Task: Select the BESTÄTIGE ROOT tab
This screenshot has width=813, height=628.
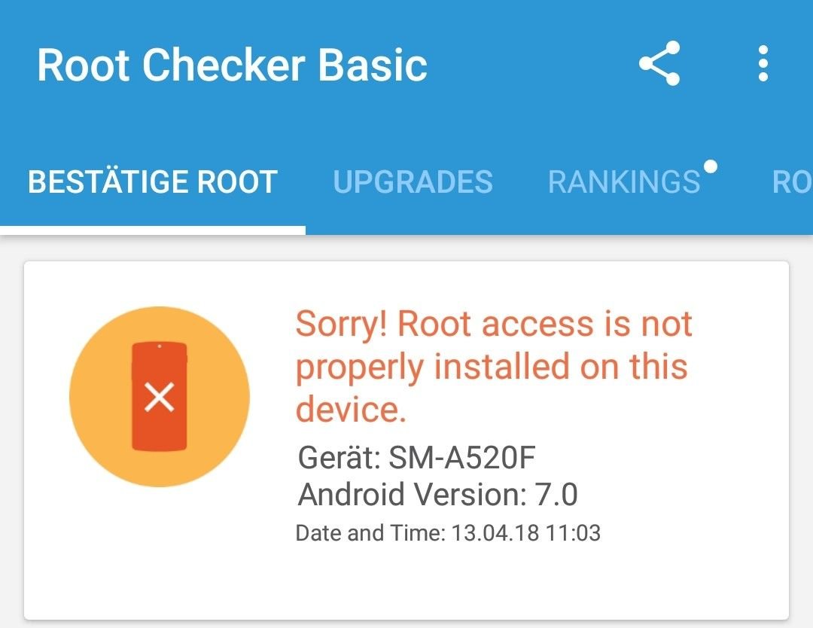Action: 152,182
